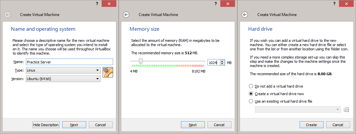This screenshot has width=356, height=134.
Task: Expand the Version dropdown showing Ubuntu (64 bit)
Action: 63,79
